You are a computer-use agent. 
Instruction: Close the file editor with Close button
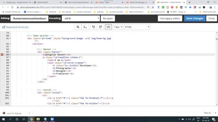point(212,18)
